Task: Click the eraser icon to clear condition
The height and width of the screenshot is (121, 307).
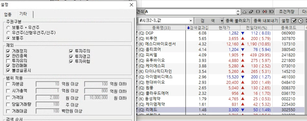Action: click(x=251, y=12)
